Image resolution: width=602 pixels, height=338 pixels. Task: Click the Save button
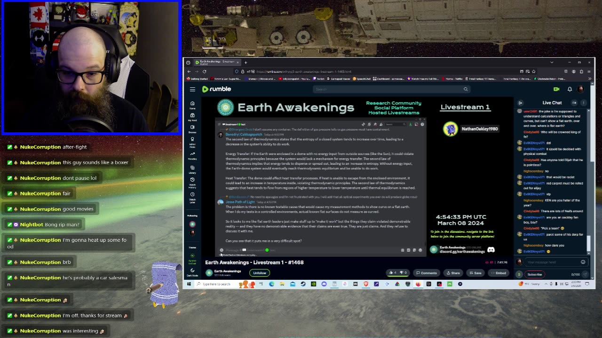tap(475, 273)
